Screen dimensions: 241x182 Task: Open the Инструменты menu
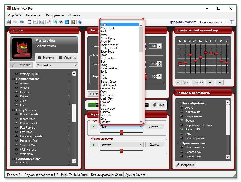55,15
